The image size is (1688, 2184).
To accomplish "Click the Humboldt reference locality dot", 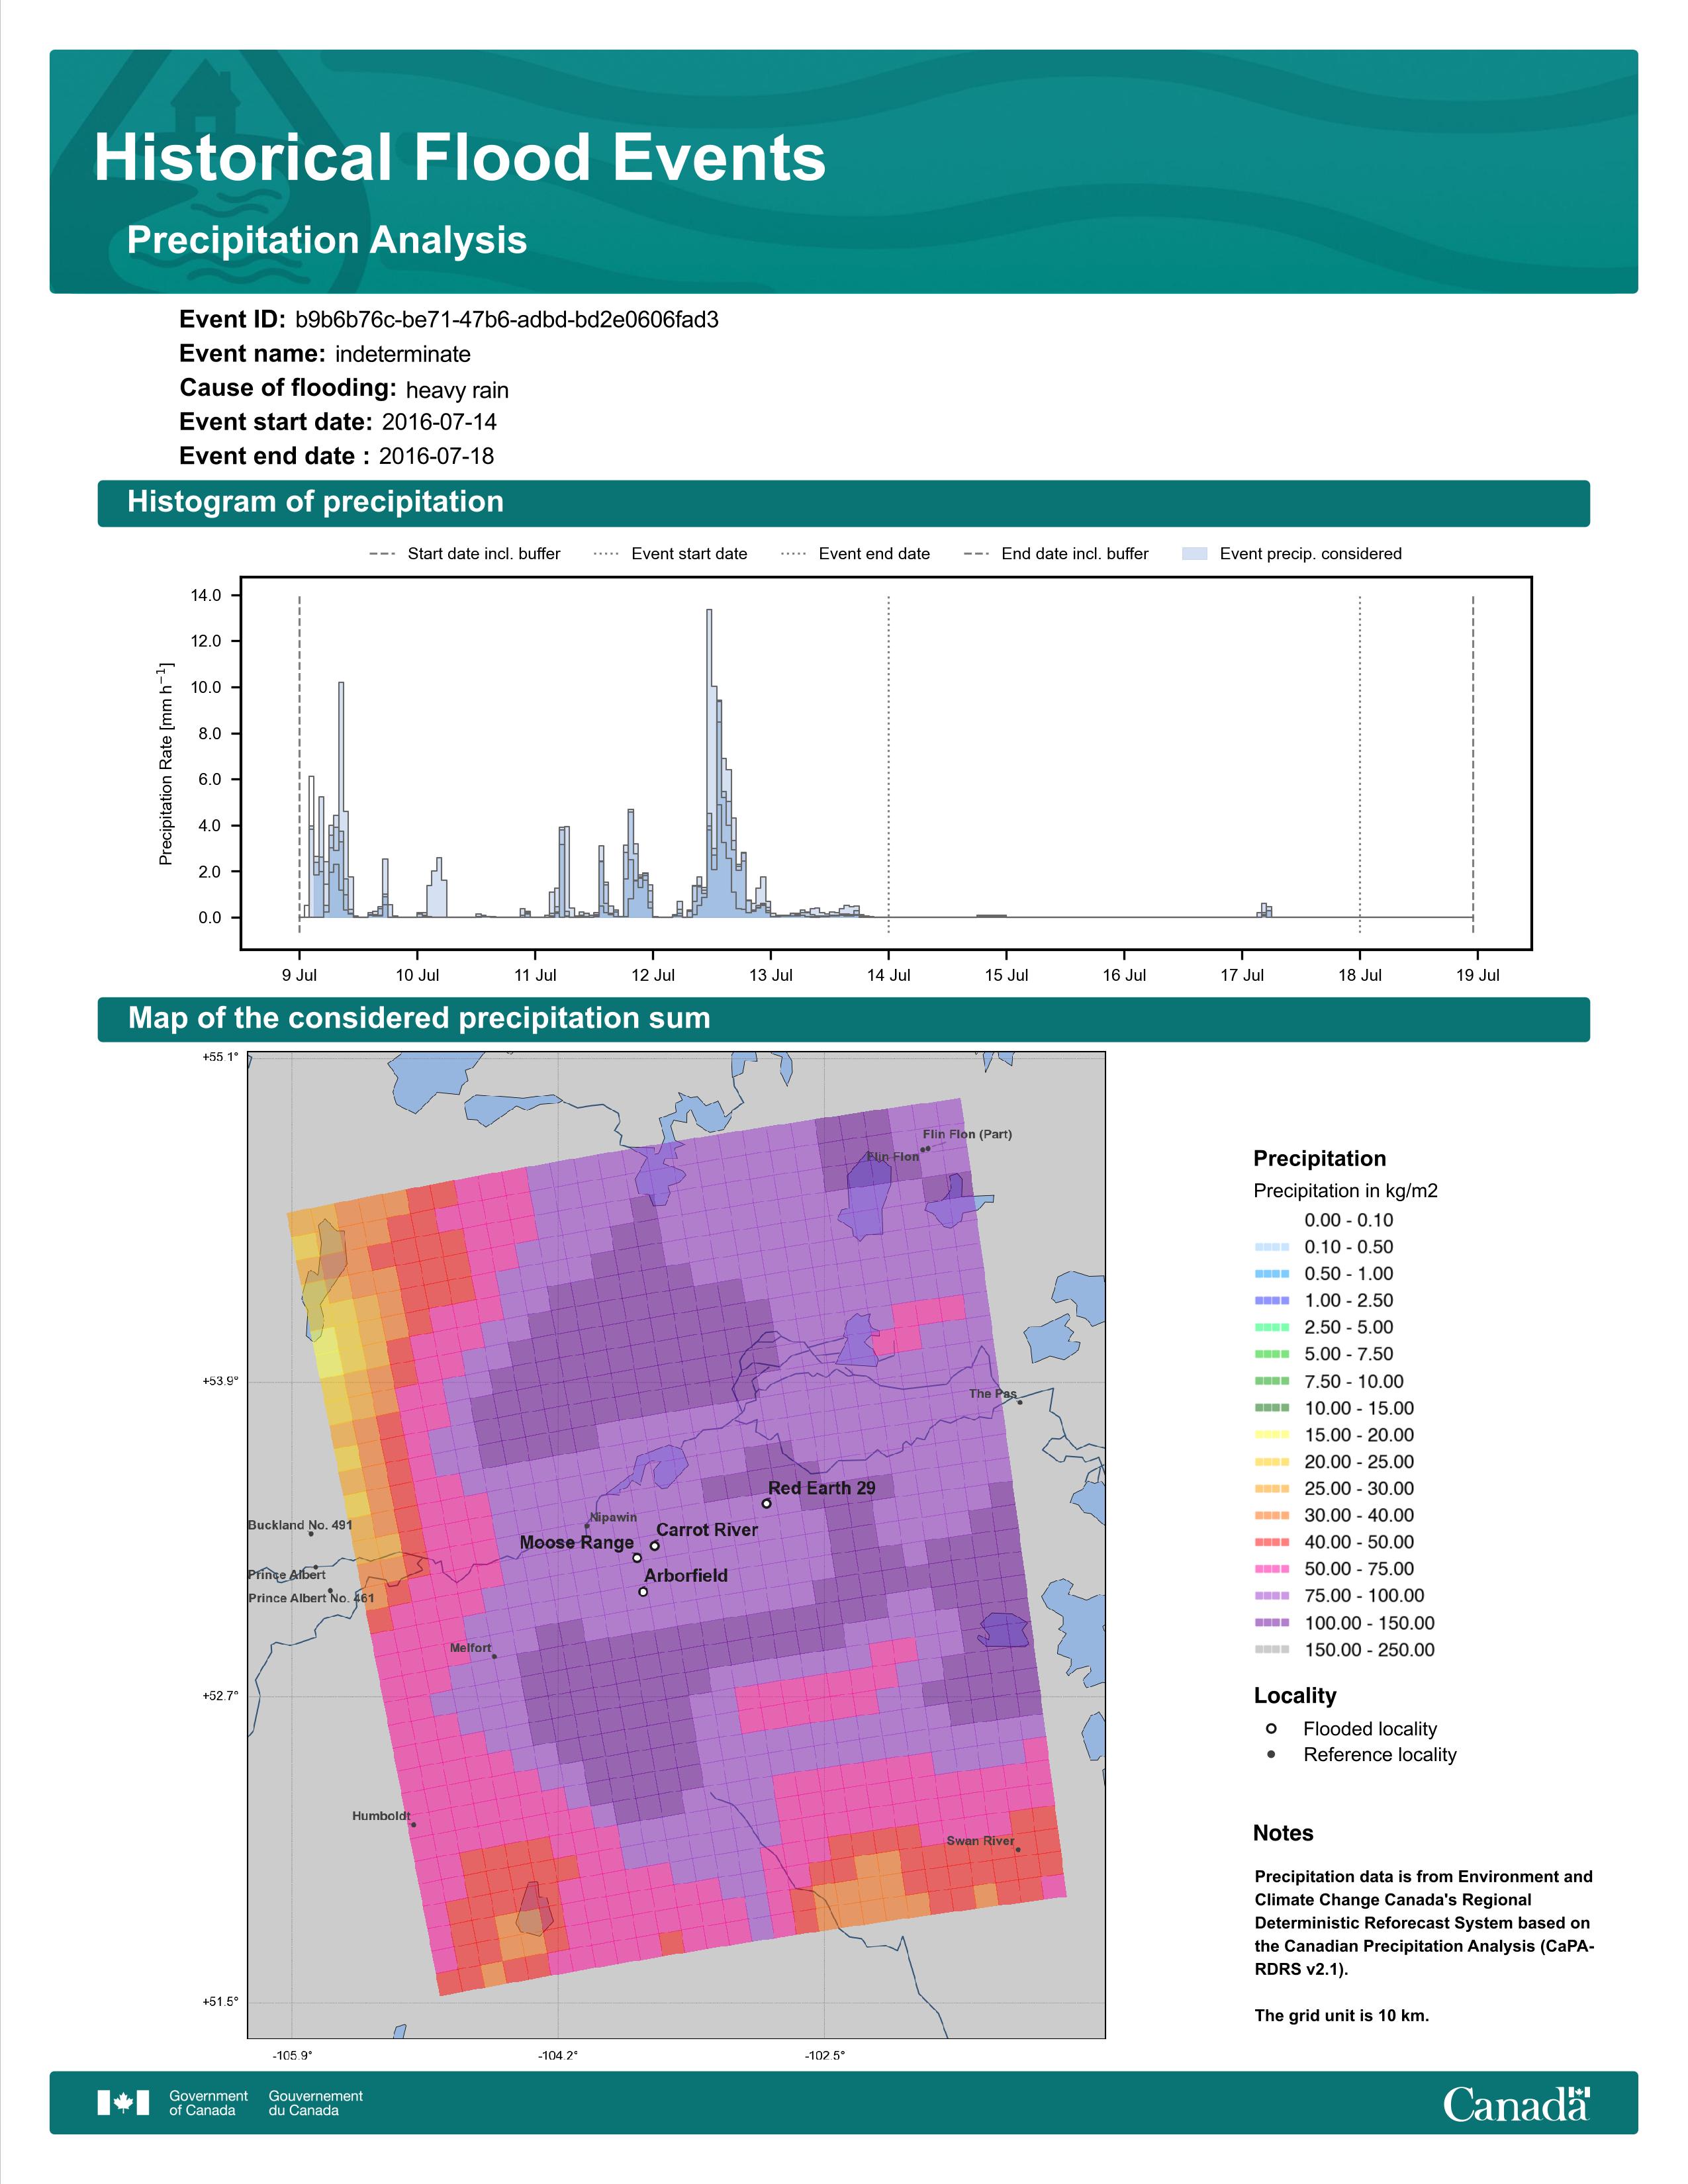I will [414, 1825].
